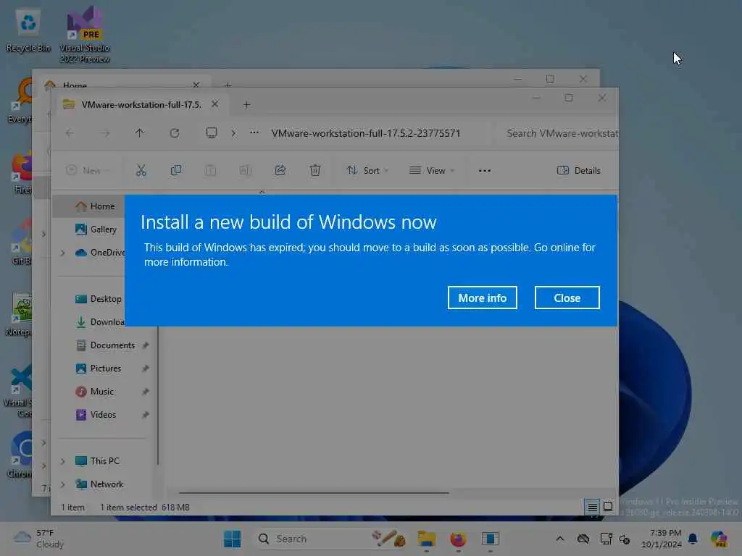Select the VMware-workstation-full-17.5 tab
Screen dimensions: 742x556
[x=141, y=104]
